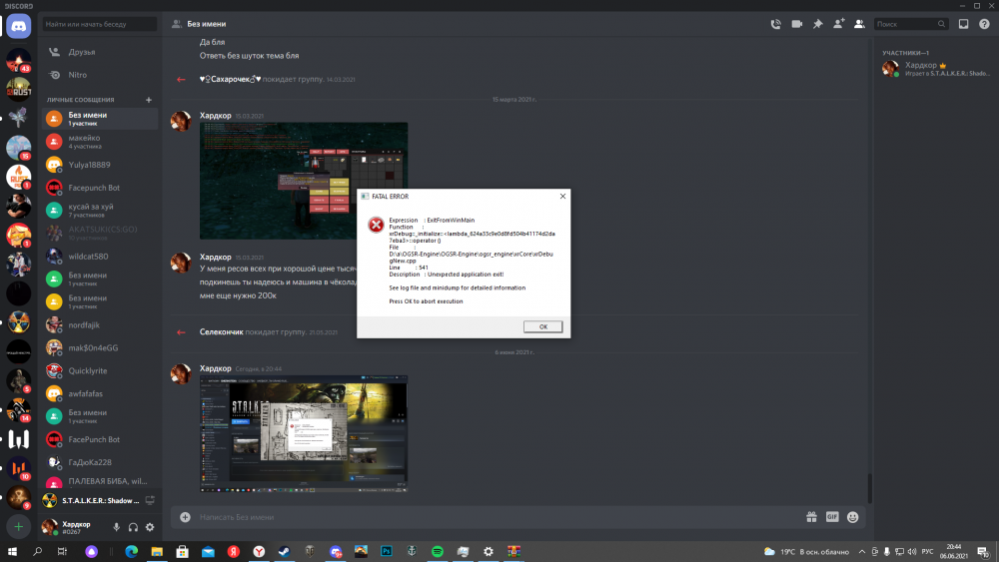Open pinned messages with the pin icon
Screen dimensions: 999x562
click(x=817, y=24)
